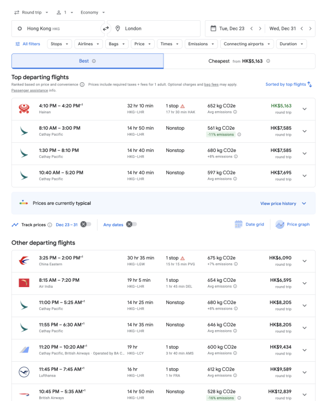Image resolution: width=327 pixels, height=401 pixels.
Task: Open the Price graph view
Action: pos(293,224)
